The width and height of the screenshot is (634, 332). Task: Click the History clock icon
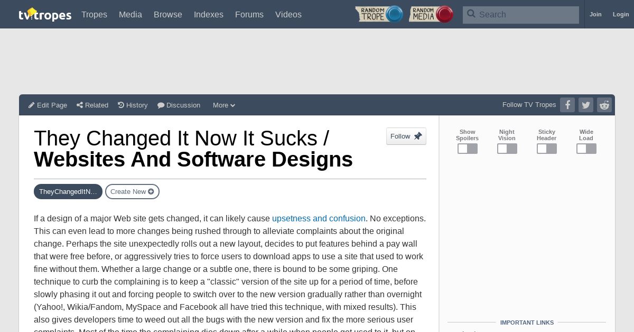point(121,105)
